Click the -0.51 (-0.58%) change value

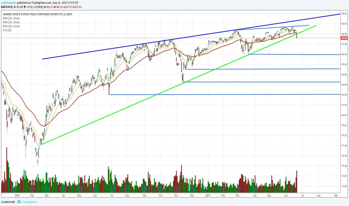[x=34, y=7]
